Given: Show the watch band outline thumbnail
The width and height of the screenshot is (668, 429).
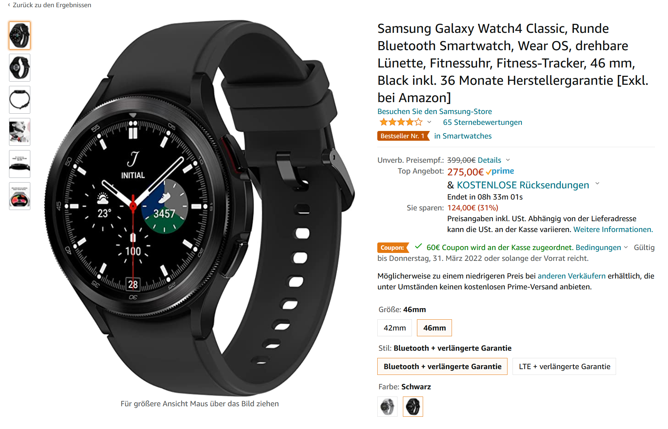Looking at the screenshot, I should 19,100.
